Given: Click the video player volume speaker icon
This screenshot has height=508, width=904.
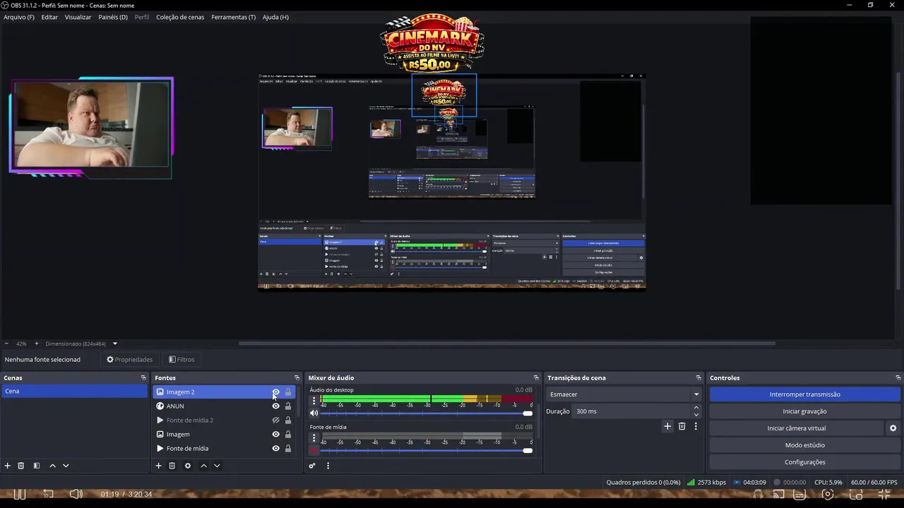Looking at the screenshot, I should [76, 495].
